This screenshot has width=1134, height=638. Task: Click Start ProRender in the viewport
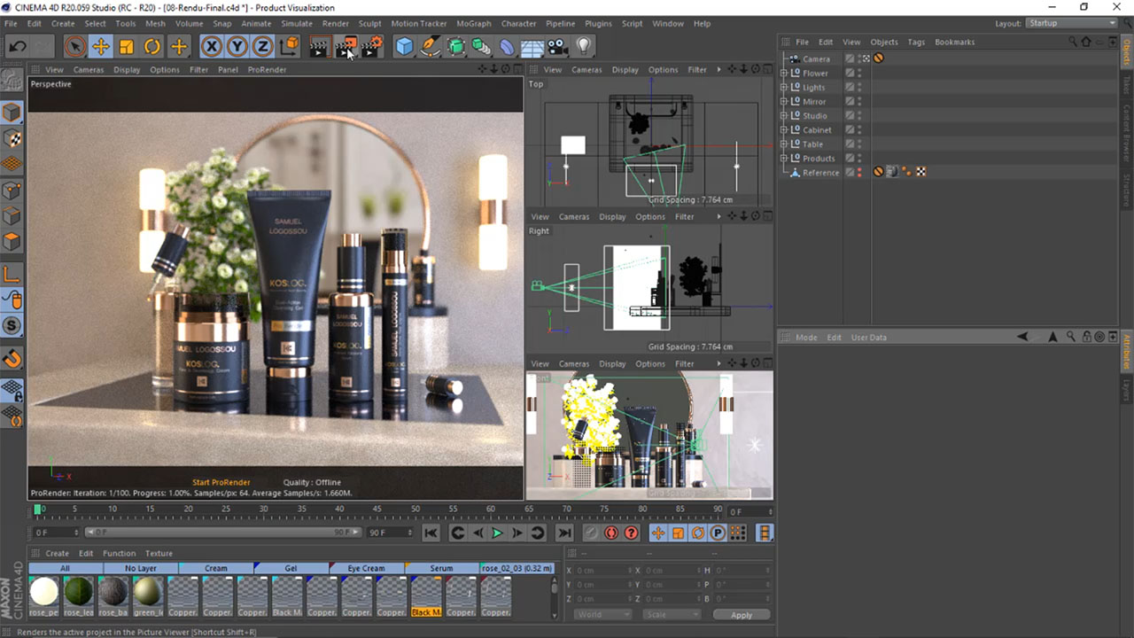[x=221, y=483]
